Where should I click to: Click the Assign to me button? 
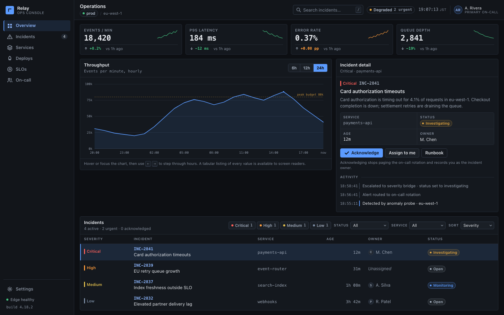402,153
